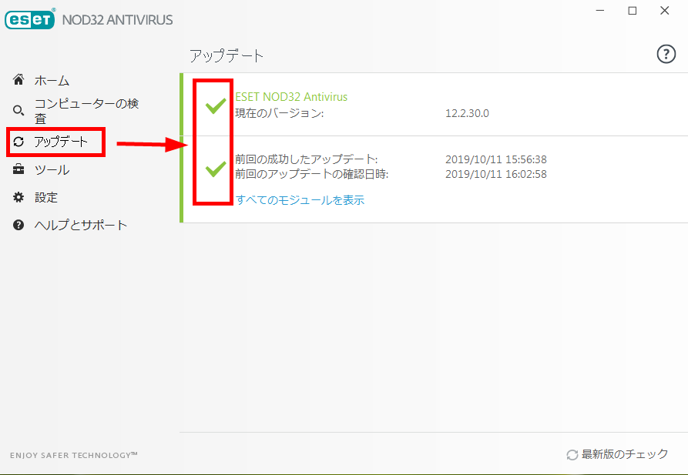Click 最新版のチェック to check for updates
The width and height of the screenshot is (688, 475).
[x=625, y=454]
